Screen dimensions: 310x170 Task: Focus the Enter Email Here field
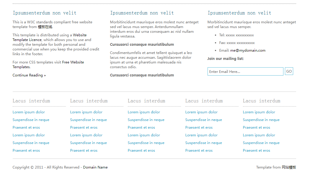245,71
